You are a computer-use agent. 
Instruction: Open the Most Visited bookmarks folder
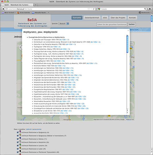tap(9, 12)
